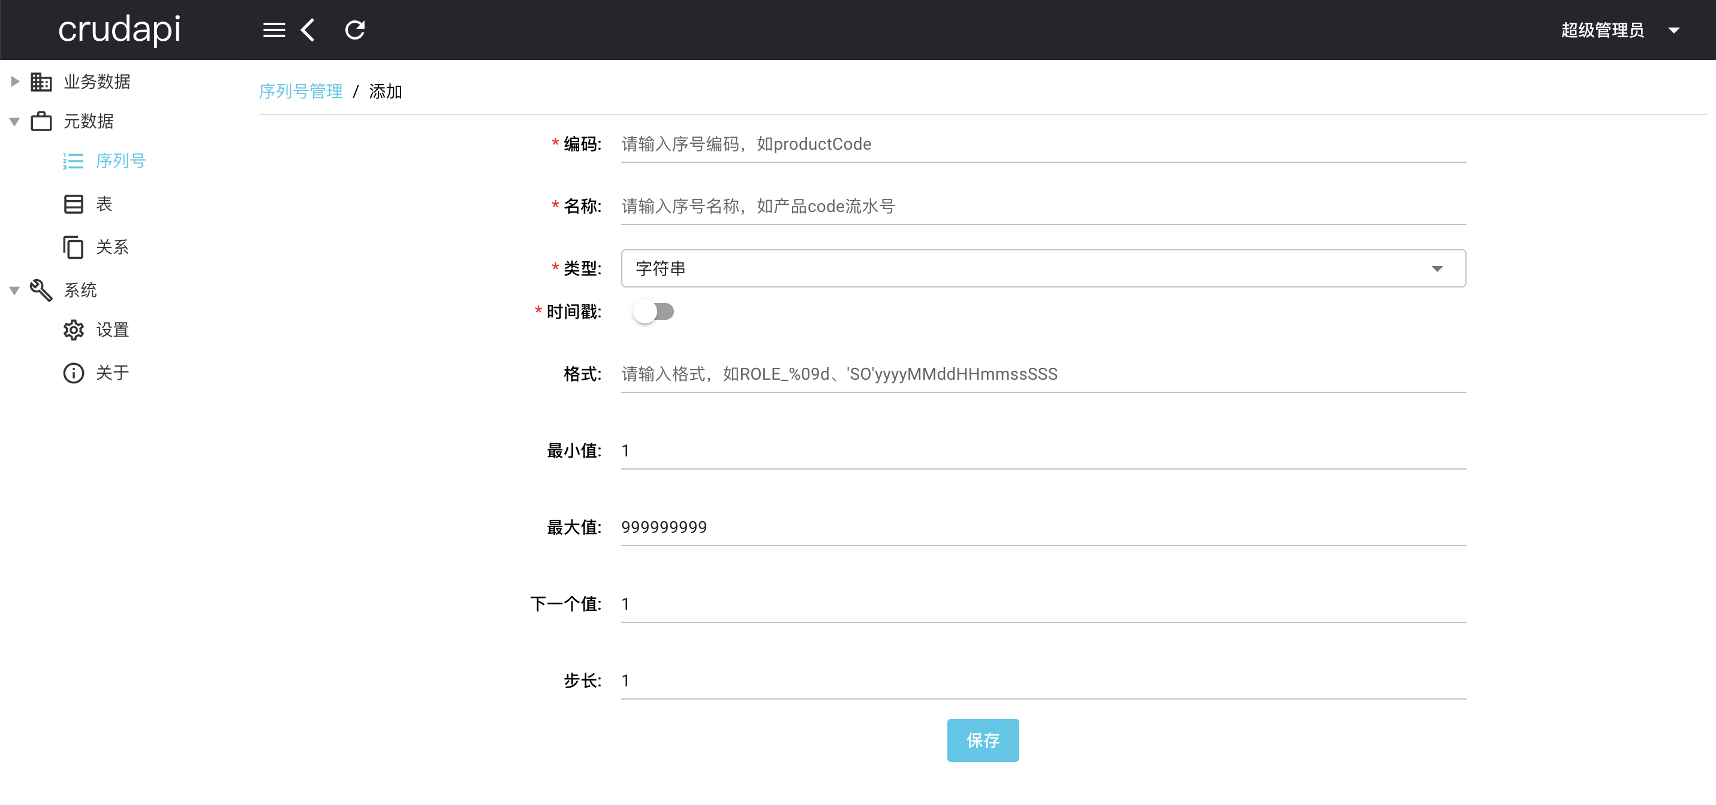Collapse the 元数据 section arrow
Screen dimensions: 1716x805
tap(14, 122)
